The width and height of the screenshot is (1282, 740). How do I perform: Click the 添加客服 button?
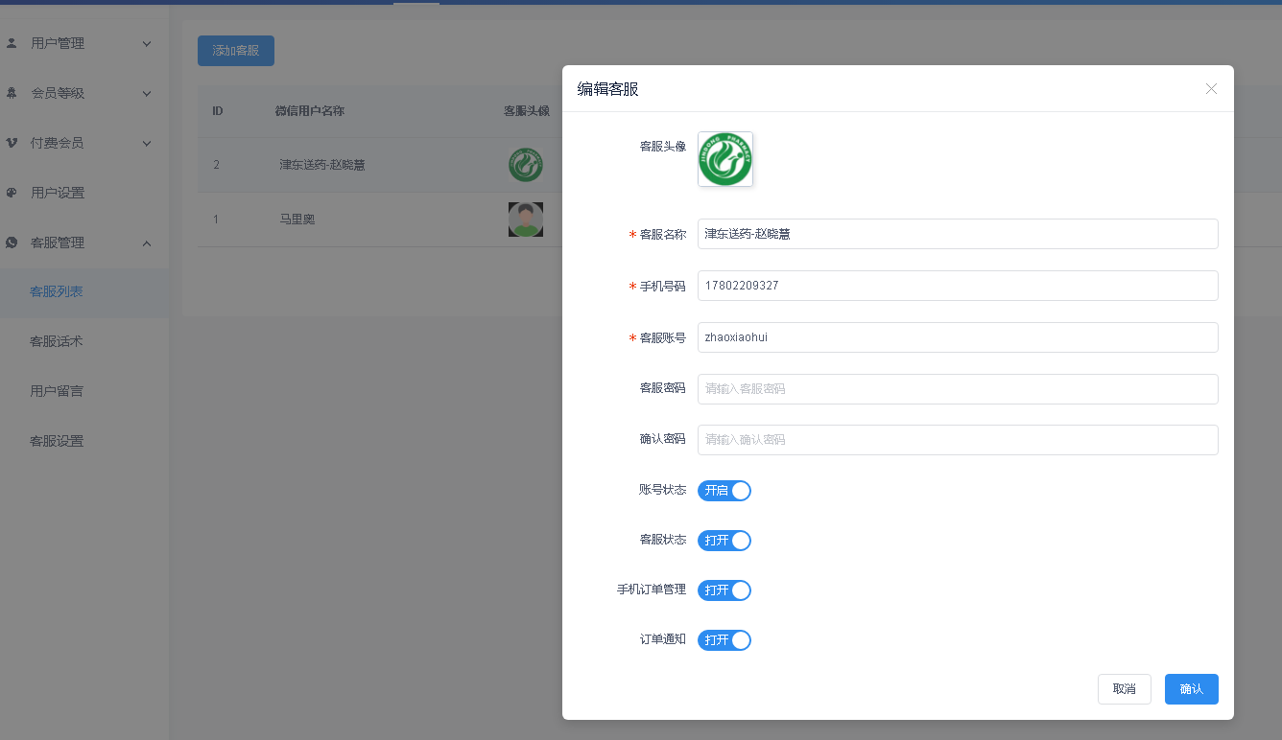(236, 51)
